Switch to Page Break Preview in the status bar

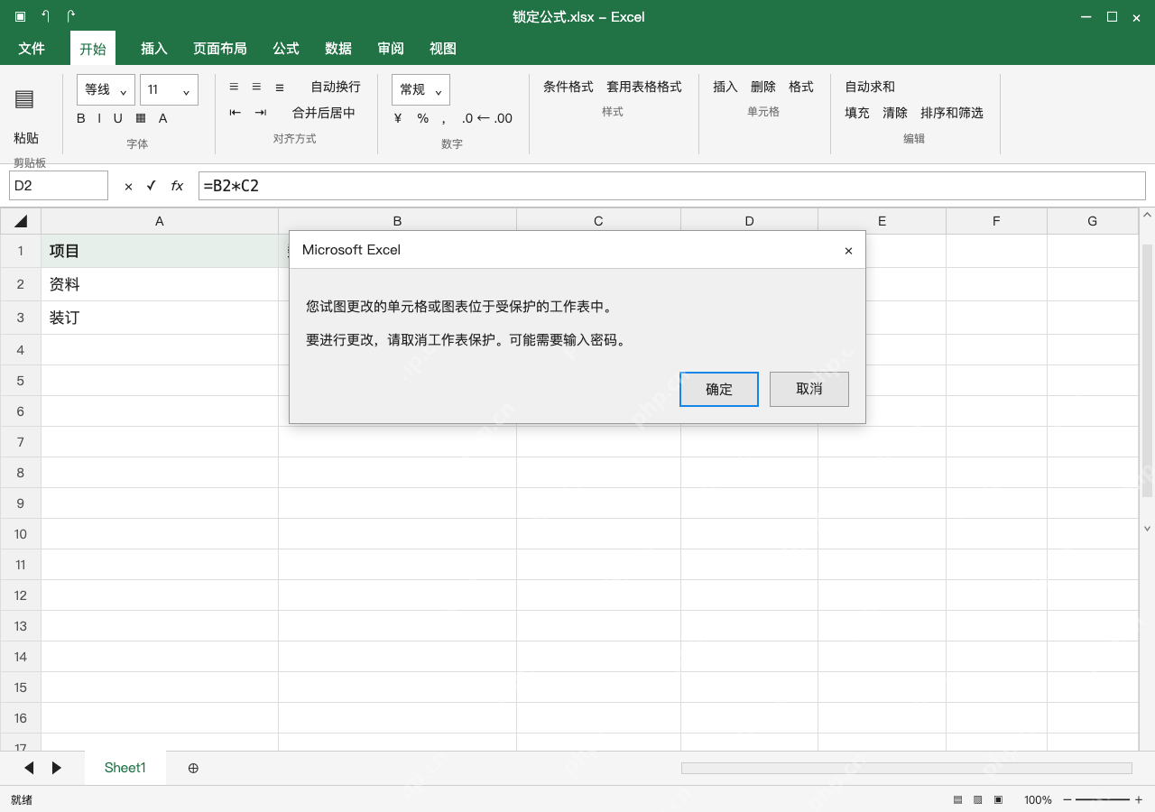pos(999,800)
